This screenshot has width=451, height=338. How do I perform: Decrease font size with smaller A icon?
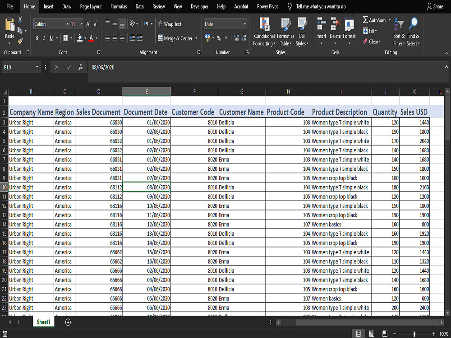95,24
